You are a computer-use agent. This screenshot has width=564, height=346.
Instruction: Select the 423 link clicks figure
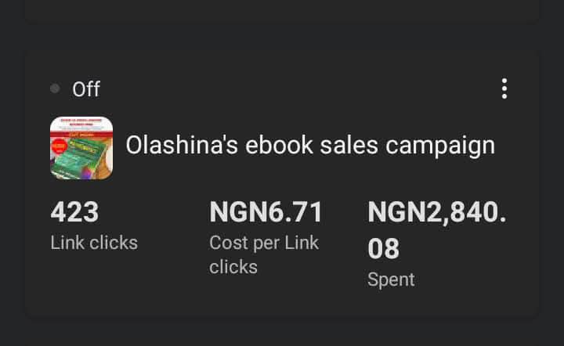point(75,211)
